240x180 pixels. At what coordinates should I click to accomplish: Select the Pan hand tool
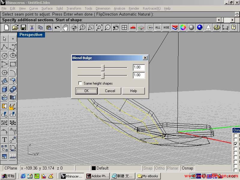65,28
